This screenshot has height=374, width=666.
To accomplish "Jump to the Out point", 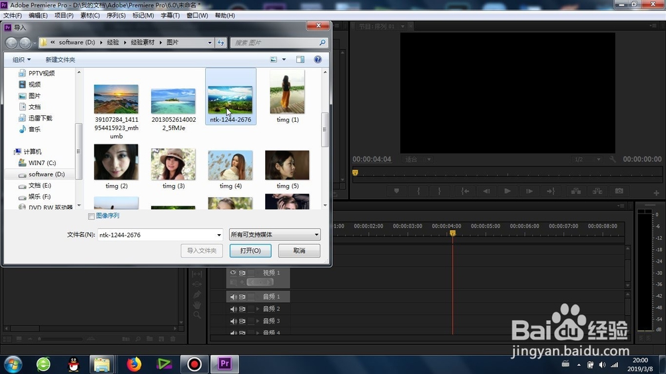I will 551,191.
